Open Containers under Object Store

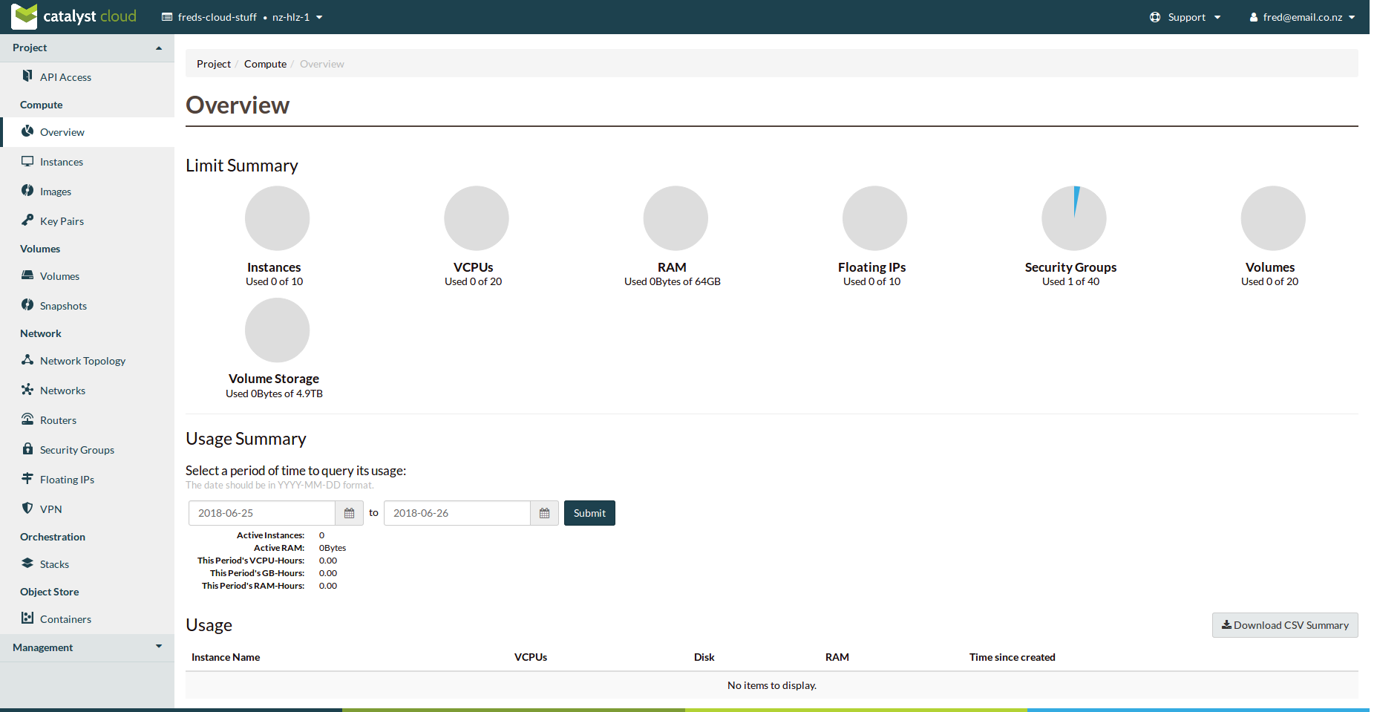coord(65,619)
